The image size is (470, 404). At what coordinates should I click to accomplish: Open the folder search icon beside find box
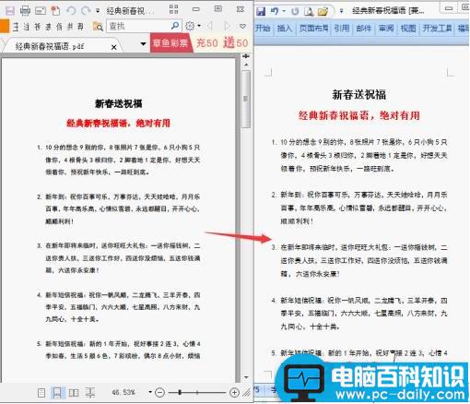coord(98,27)
